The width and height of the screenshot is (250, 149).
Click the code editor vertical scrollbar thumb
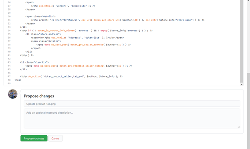click(x=242, y=41)
